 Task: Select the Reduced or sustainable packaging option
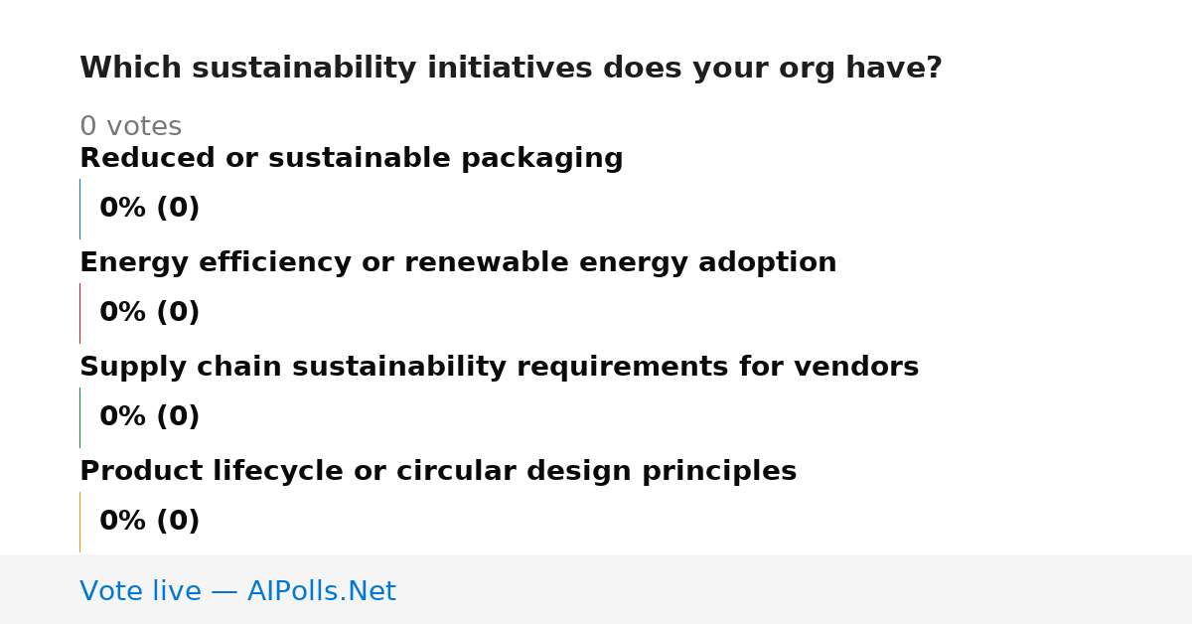click(x=351, y=159)
